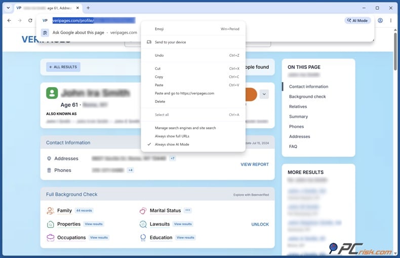The width and height of the screenshot is (400, 258).
Task: Choose Delete in the context menu
Action: tap(193, 101)
